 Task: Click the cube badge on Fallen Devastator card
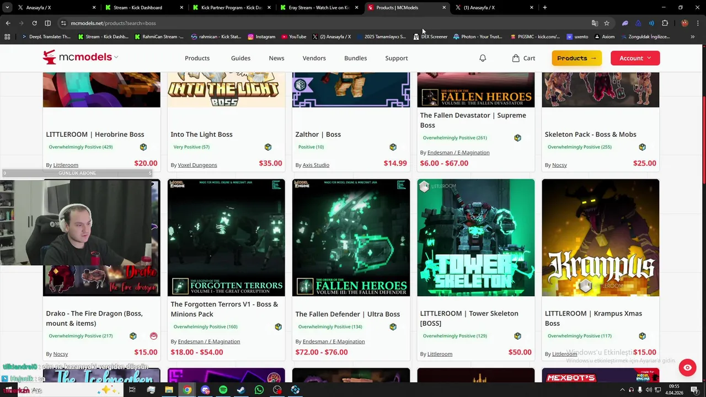517,138
